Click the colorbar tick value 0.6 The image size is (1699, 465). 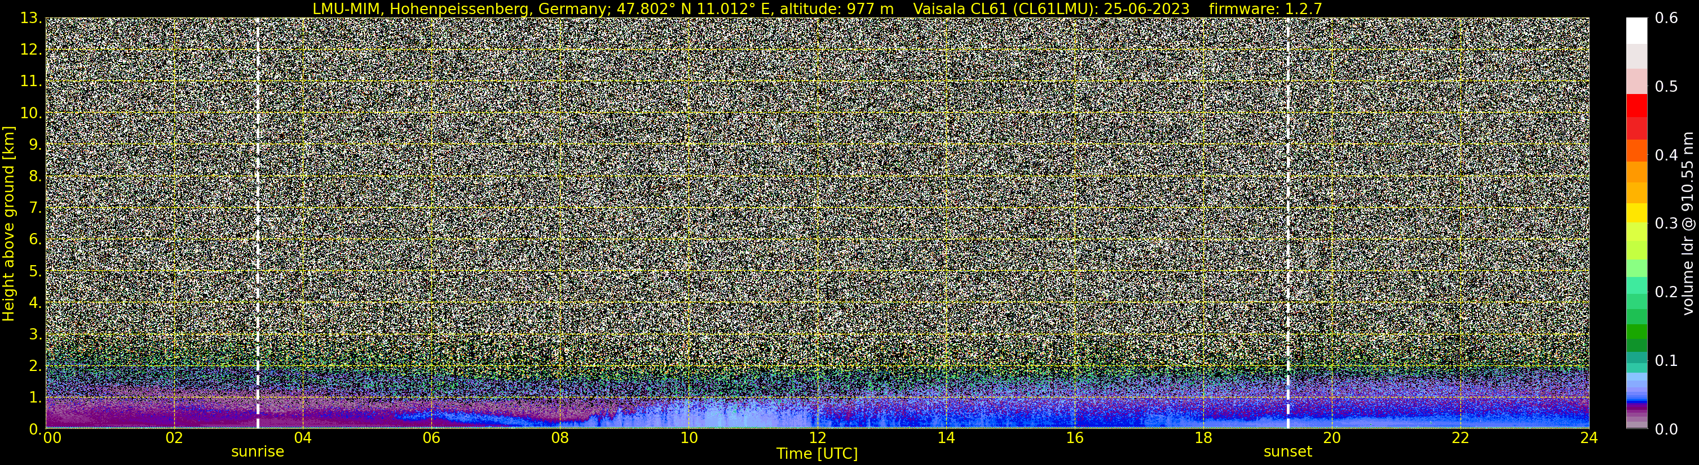coord(1666,19)
